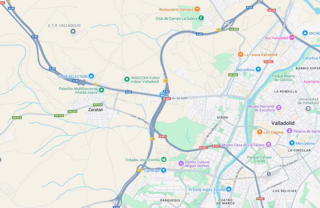Select the Museo Casa de Cervantes marker
The image size is (320, 208).
pyautogui.click(x=269, y=145)
